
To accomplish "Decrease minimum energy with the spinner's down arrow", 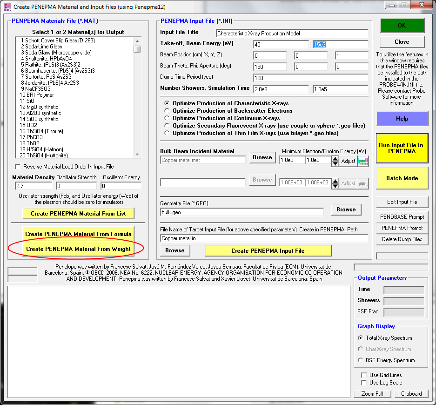I will [x=335, y=163].
